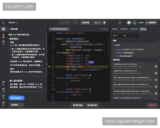Expand the s_json variable
The height and width of the screenshot is (128, 160).
click(115, 50)
